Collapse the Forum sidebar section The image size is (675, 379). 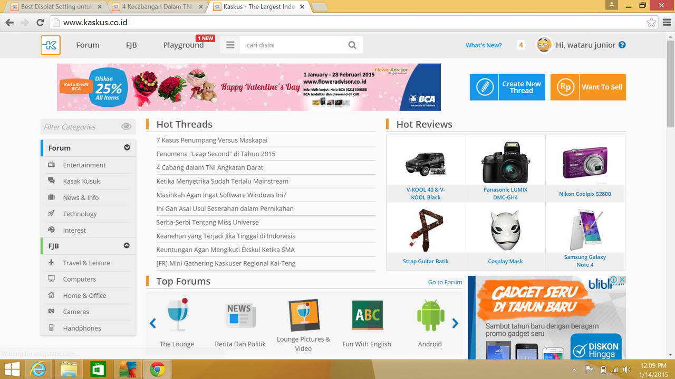coord(127,148)
